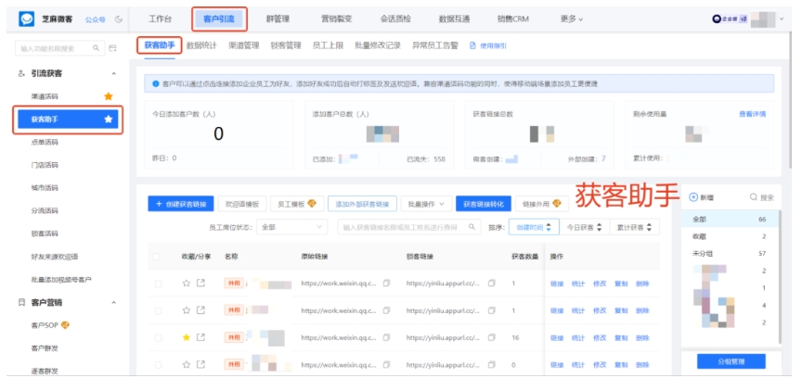Screen dimensions: 802x391
Task: Click the 创建获客链接 button
Action: 181,204
